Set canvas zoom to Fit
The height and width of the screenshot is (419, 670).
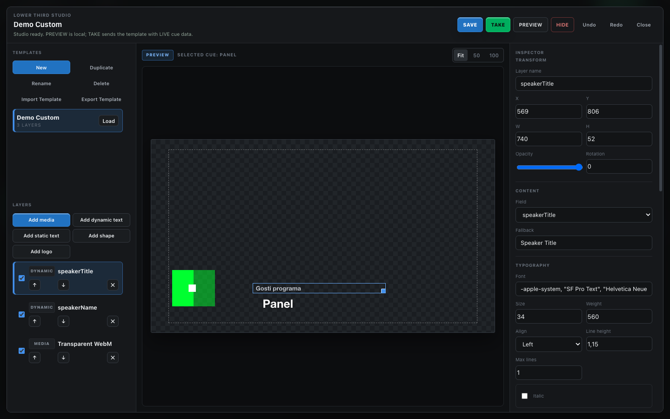tap(461, 55)
